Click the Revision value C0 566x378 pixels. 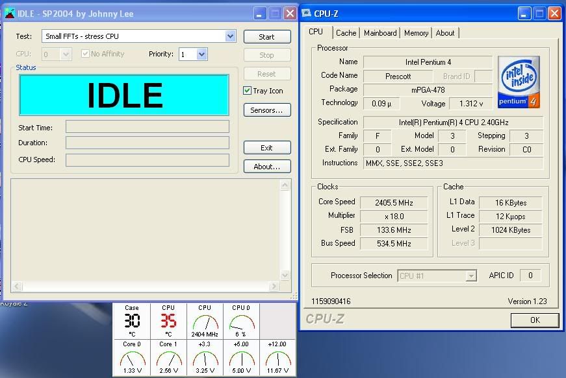(x=526, y=149)
